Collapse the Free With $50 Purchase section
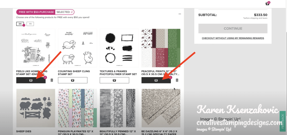 point(180,14)
